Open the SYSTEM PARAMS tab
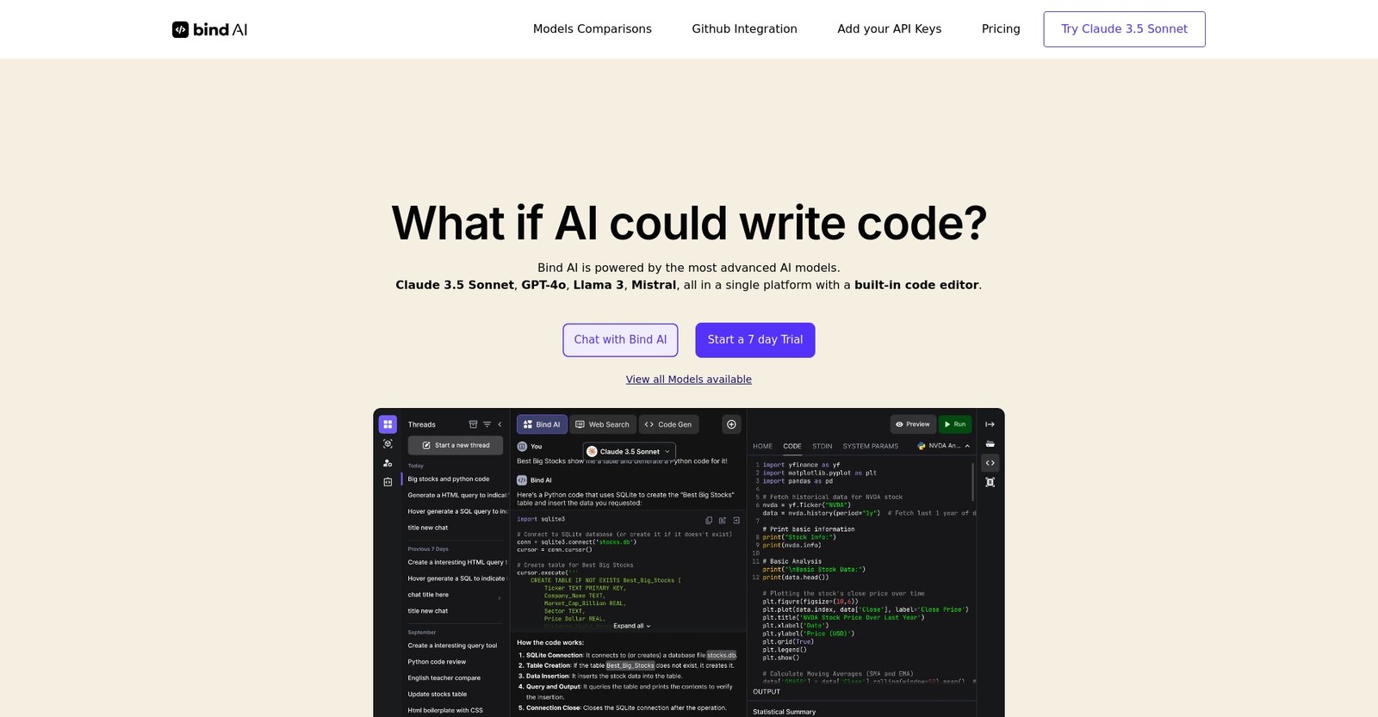 click(870, 447)
